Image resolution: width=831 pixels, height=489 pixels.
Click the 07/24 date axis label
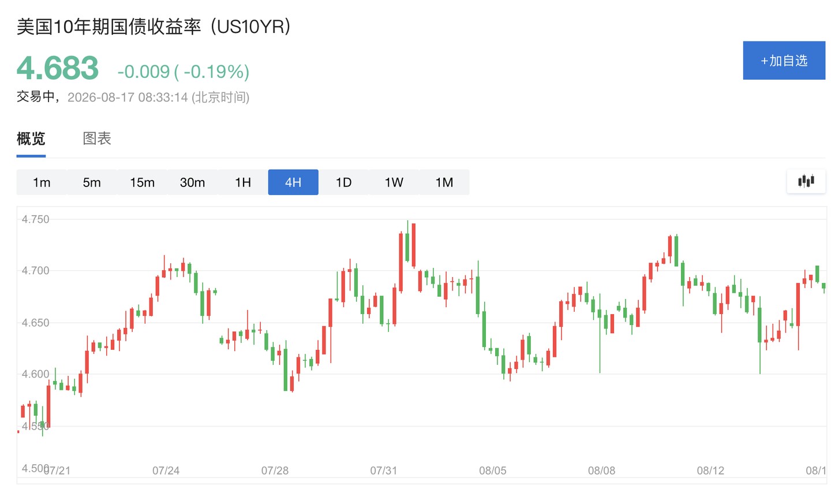[x=166, y=471]
